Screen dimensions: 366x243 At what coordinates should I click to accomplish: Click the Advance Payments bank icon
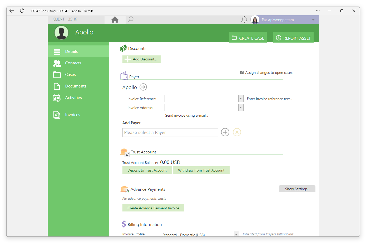point(125,189)
